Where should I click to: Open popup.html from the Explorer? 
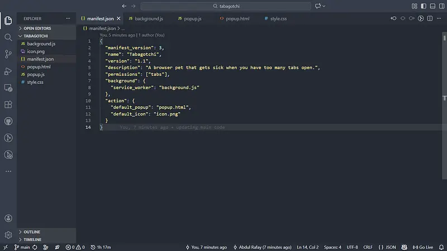39,66
